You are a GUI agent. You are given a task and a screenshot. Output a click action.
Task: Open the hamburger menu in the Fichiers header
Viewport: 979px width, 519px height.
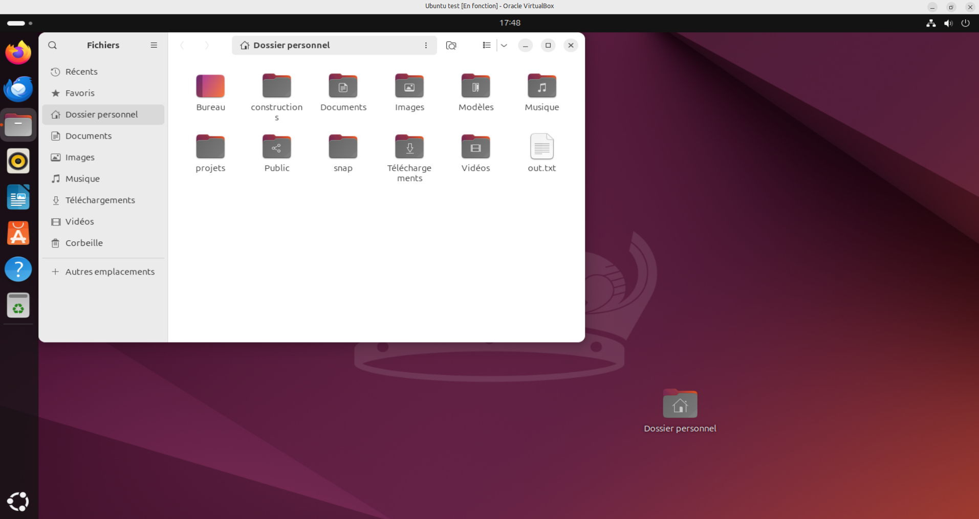pyautogui.click(x=154, y=45)
